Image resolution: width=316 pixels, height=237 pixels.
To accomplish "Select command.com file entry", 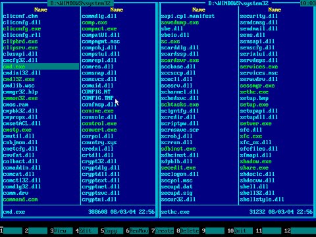I will 20,199.
